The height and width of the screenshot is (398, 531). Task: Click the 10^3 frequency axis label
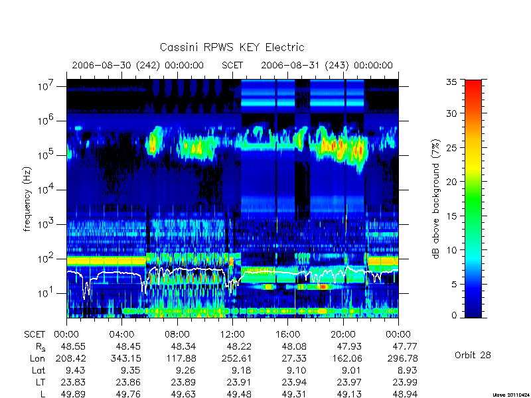pyautogui.click(x=46, y=224)
